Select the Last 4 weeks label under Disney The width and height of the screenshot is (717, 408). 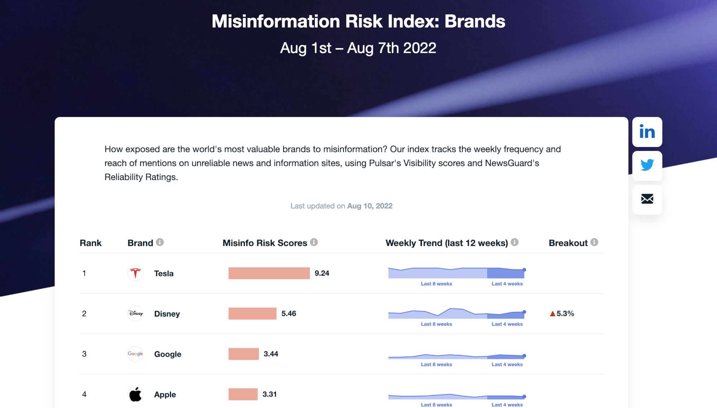tap(507, 324)
